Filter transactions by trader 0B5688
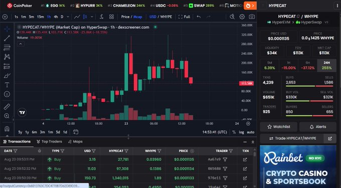Viewport: 341px width, 188px height. click(x=225, y=168)
